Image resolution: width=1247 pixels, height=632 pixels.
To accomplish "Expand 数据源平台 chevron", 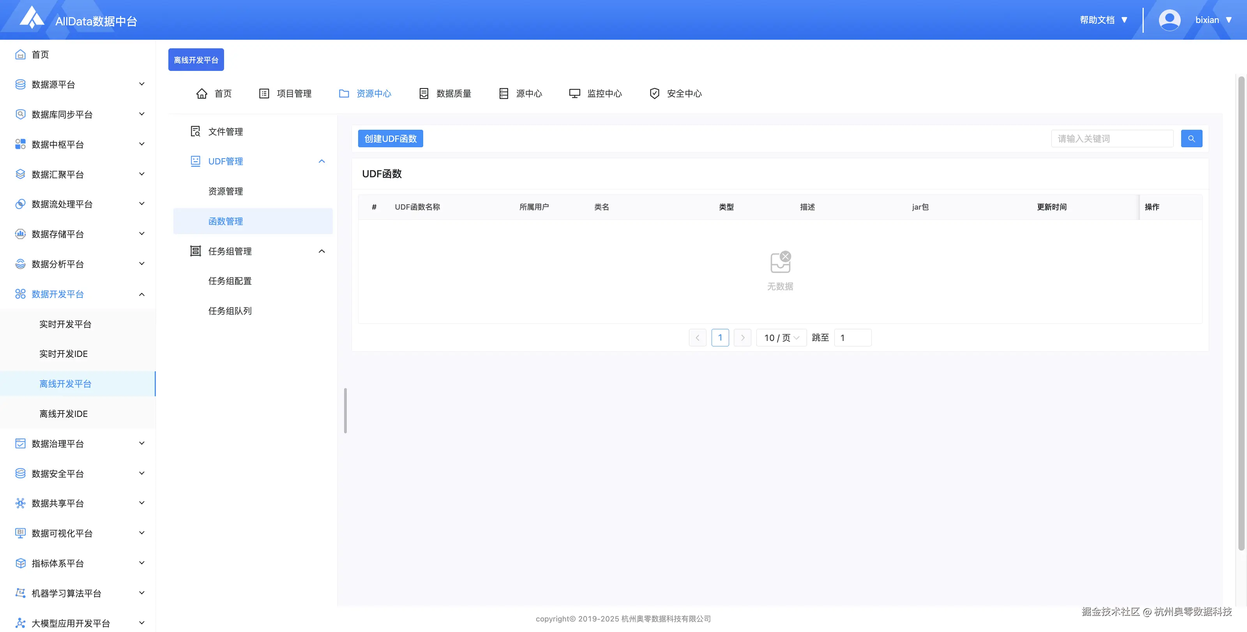I will point(142,84).
